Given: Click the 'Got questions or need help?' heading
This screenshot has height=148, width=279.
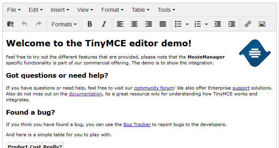Looking at the screenshot, I should click(57, 75).
